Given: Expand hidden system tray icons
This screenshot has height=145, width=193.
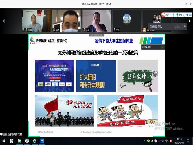Looking at the screenshot, I should [145, 141].
